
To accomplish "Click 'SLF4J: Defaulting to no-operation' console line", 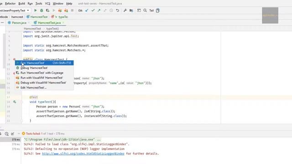I will tap(74, 149).
